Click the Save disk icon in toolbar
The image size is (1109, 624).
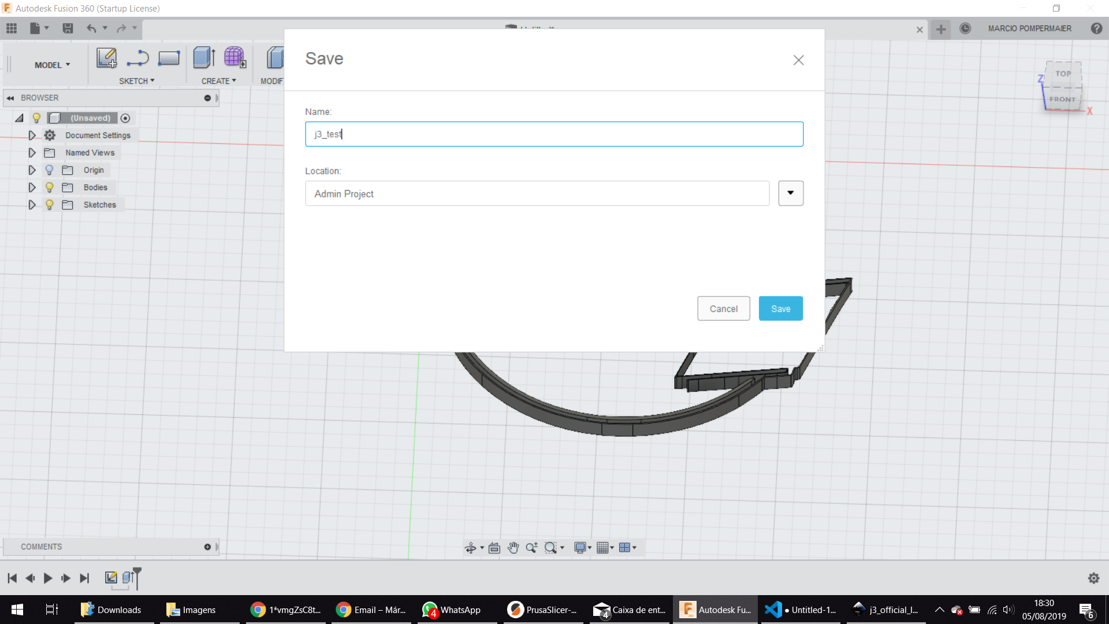(x=68, y=28)
